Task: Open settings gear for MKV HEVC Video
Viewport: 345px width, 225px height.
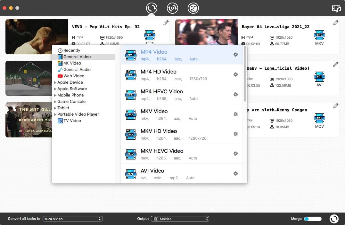Action: (235, 154)
